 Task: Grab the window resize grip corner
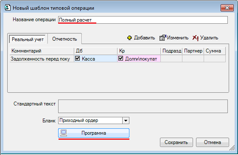click(232, 148)
